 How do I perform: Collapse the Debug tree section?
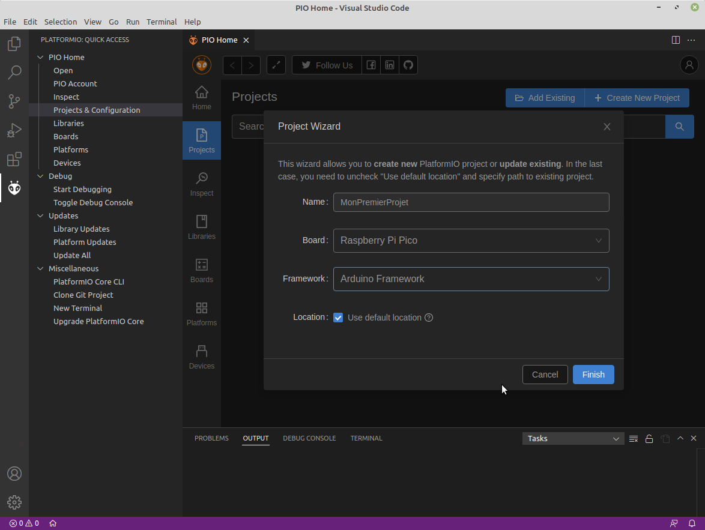[x=40, y=176]
